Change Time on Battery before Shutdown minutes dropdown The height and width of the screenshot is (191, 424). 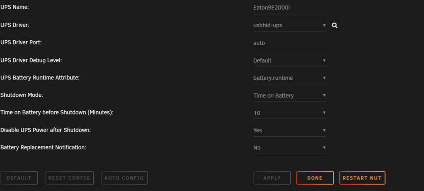289,113
